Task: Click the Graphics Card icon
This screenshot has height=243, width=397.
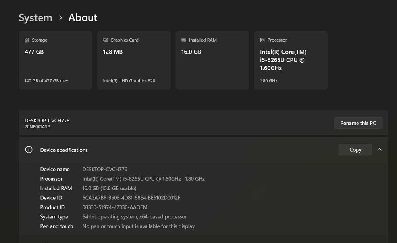Action: 105,40
